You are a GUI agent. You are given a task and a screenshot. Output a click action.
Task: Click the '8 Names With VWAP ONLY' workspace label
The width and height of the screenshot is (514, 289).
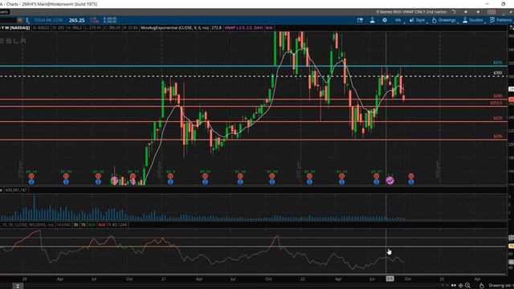(411, 12)
